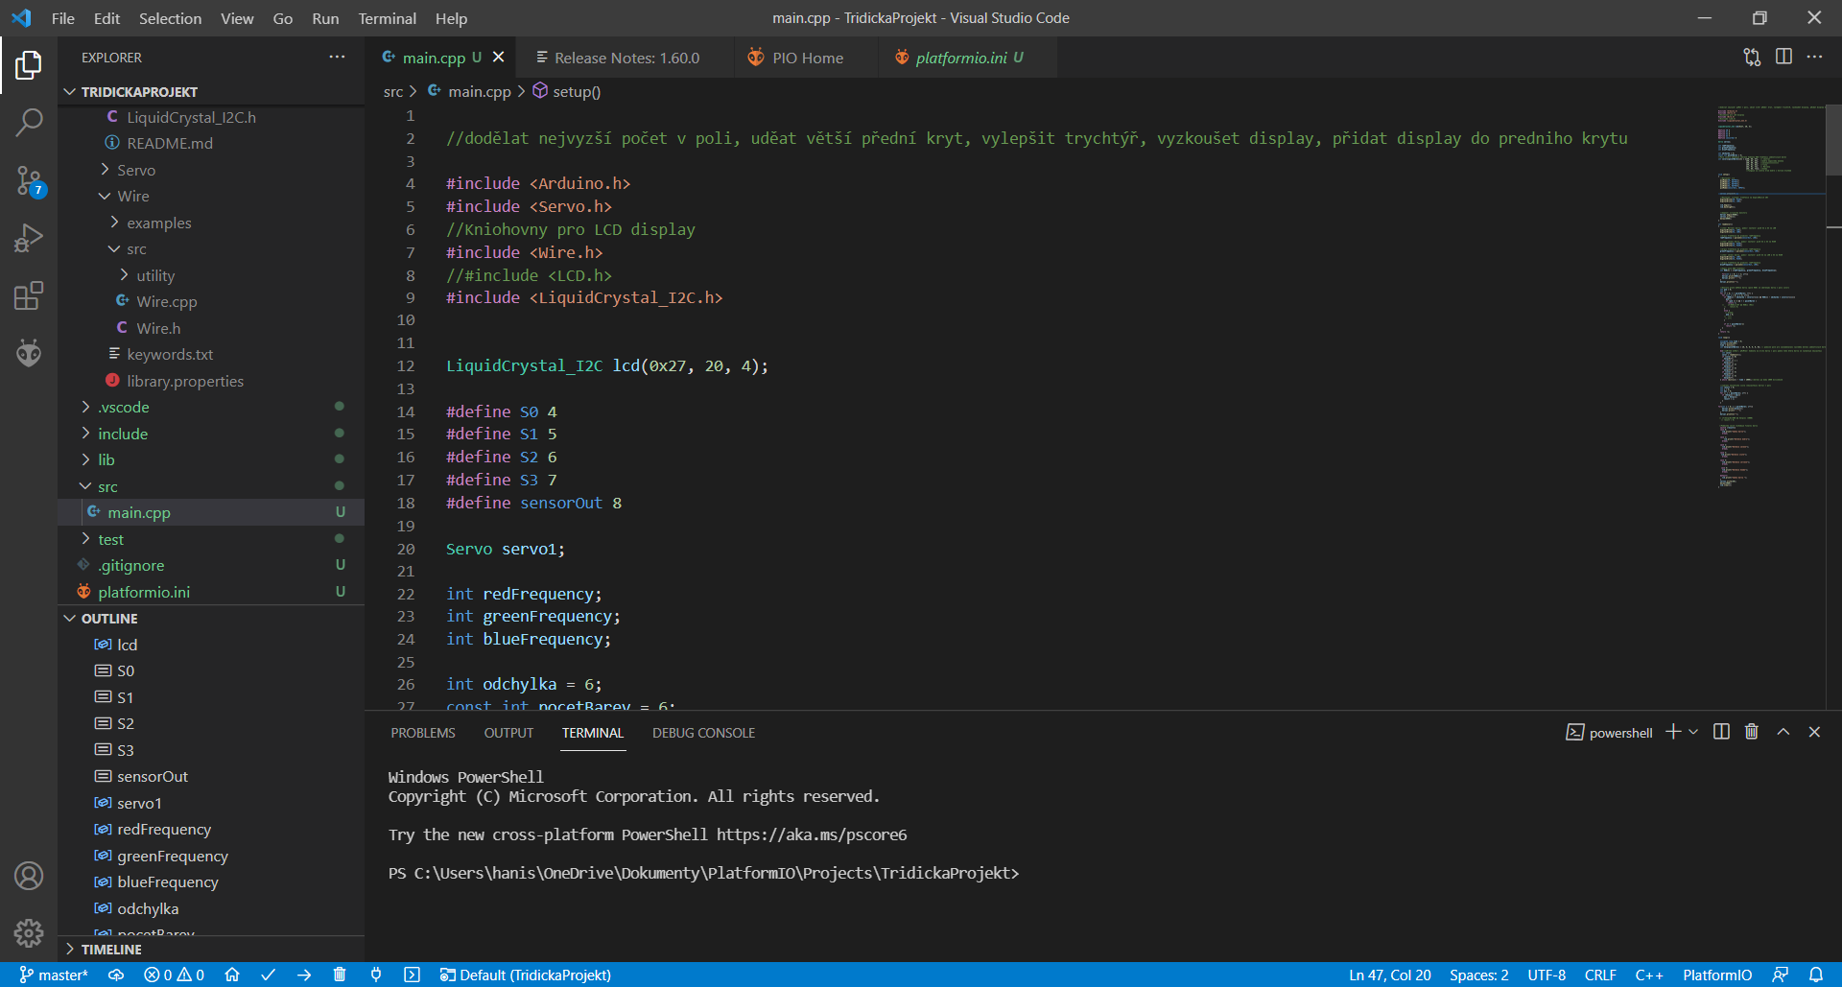This screenshot has width=1842, height=987.
Task: Open the terminal profile dropdown
Action: tap(1692, 732)
